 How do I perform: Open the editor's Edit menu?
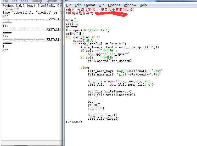pyautogui.click(x=78, y=5)
